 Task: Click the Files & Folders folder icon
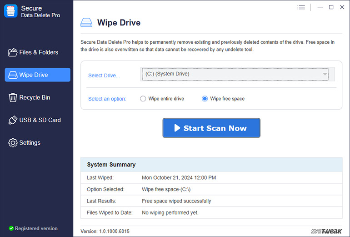point(13,52)
